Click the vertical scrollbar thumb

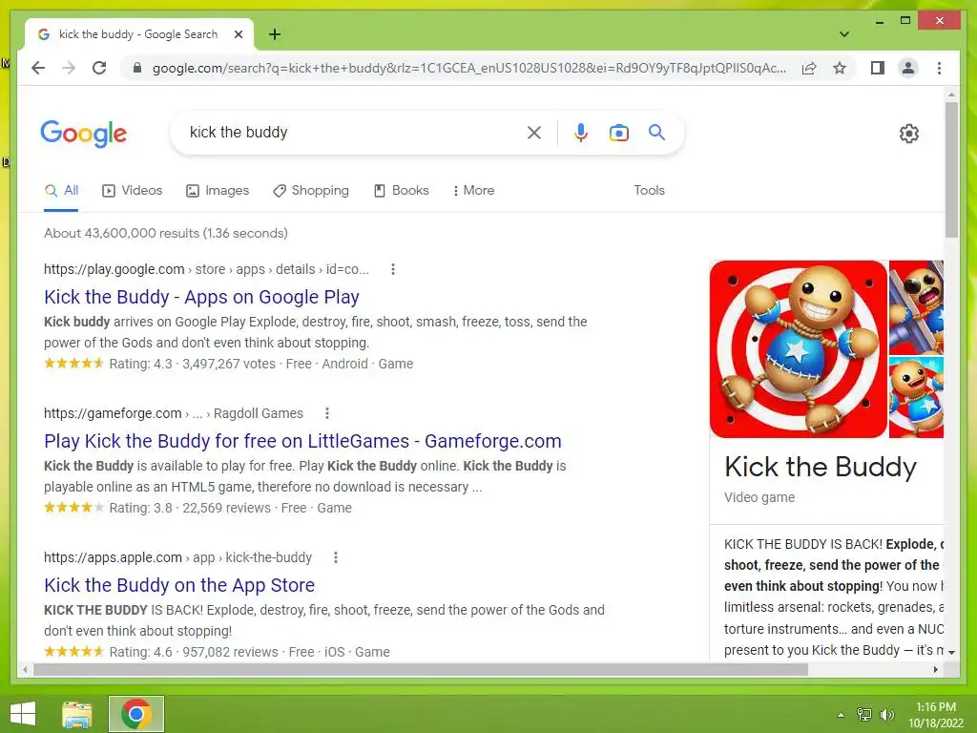[x=951, y=170]
